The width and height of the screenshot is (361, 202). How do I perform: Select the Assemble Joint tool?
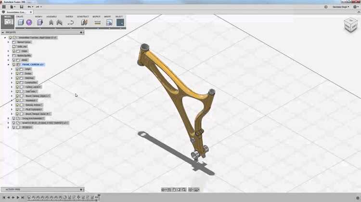pos(59,22)
